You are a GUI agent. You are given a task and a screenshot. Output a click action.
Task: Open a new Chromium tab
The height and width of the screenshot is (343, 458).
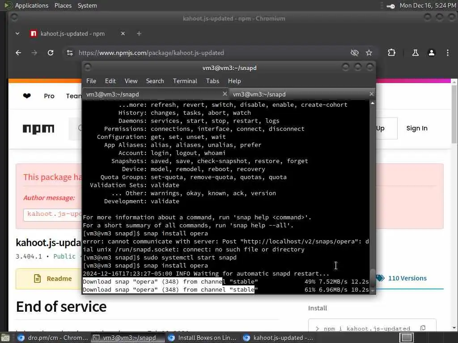[x=139, y=33]
